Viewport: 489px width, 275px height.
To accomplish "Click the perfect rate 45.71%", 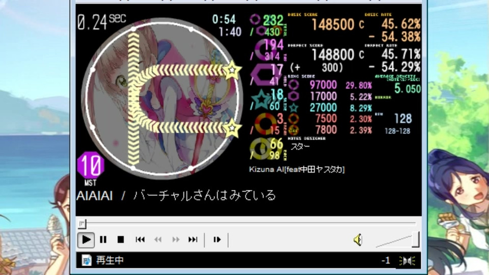I will (x=401, y=54).
